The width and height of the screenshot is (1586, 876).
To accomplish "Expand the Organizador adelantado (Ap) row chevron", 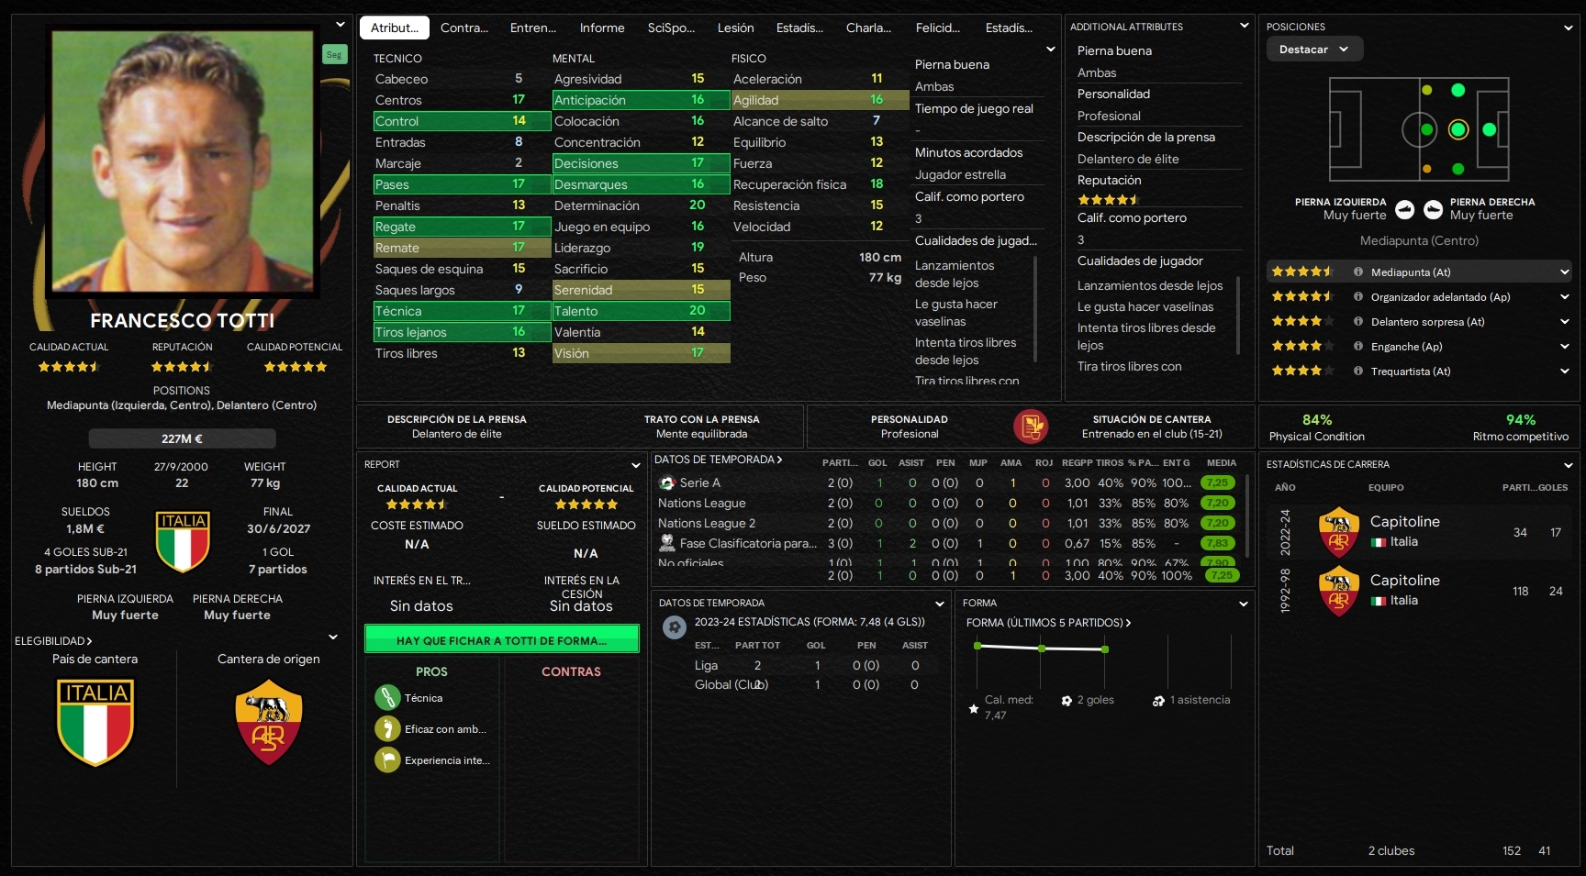I will [1565, 297].
